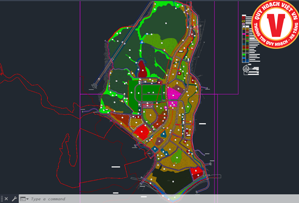Select the teal plot beside the main road
Image resolution: width=299 pixels, height=203 pixels.
click(163, 134)
